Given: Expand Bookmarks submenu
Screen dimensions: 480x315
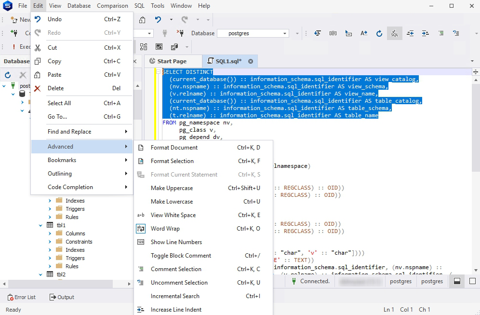Looking at the screenshot, I should tap(82, 160).
